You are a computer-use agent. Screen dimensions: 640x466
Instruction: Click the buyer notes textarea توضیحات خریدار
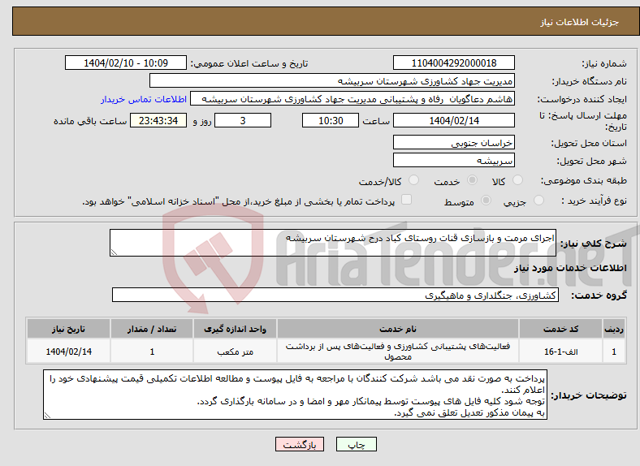click(295, 395)
